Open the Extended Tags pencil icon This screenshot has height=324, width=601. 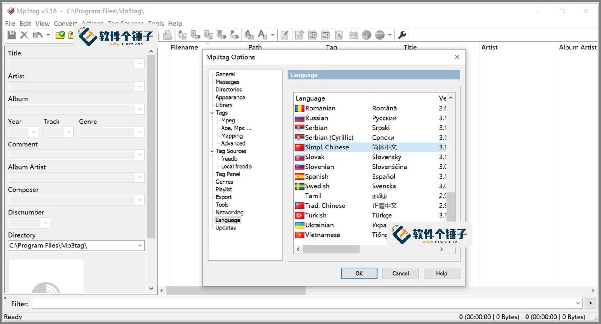click(285, 35)
